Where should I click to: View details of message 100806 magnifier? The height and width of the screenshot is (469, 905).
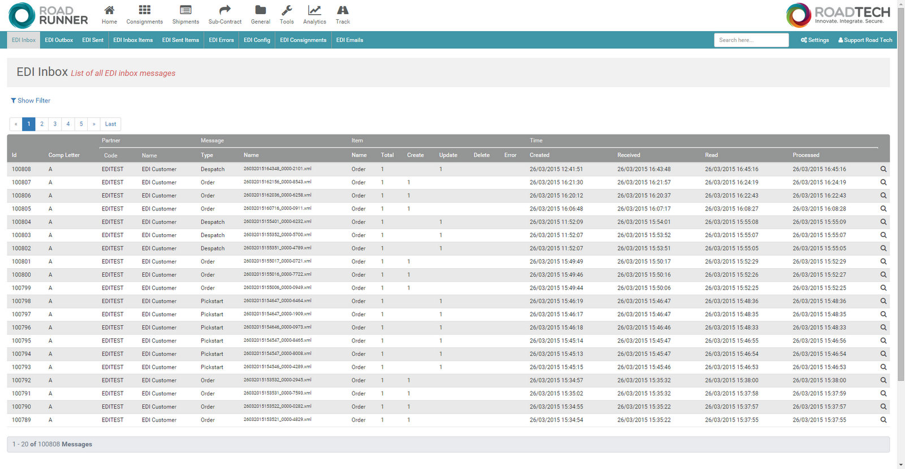[883, 195]
